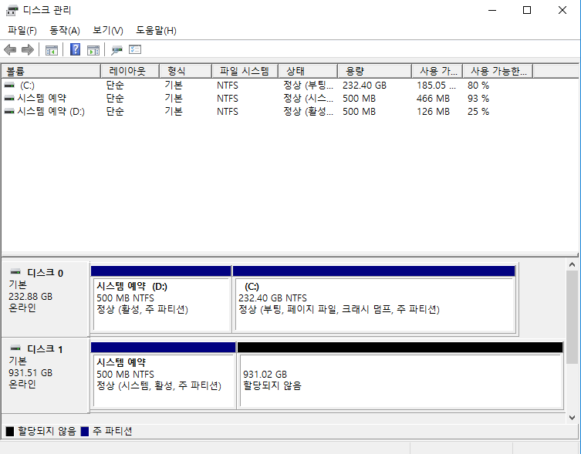This screenshot has width=581, height=454.
Task: Open the 동작(A) menu
Action: pyautogui.click(x=65, y=30)
